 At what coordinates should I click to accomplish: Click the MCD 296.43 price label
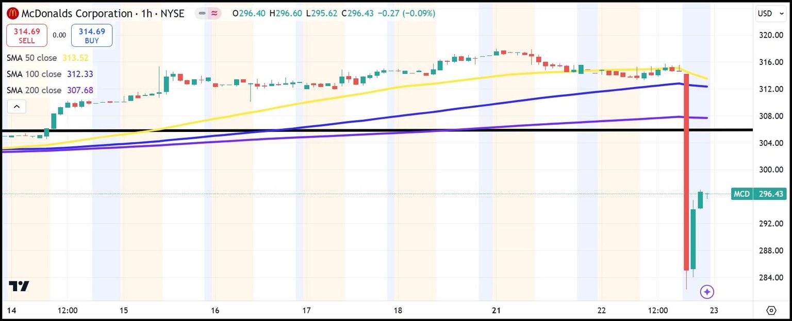point(760,194)
